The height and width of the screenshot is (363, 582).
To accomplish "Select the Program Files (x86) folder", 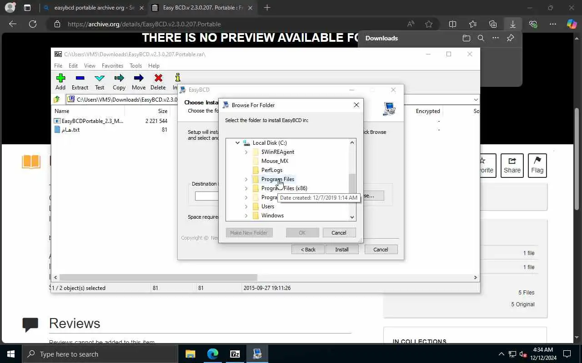I will click(x=284, y=188).
